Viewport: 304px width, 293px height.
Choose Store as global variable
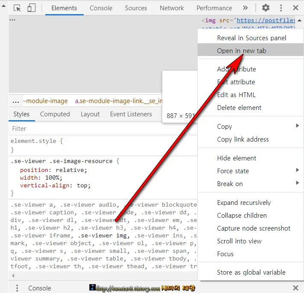click(251, 272)
